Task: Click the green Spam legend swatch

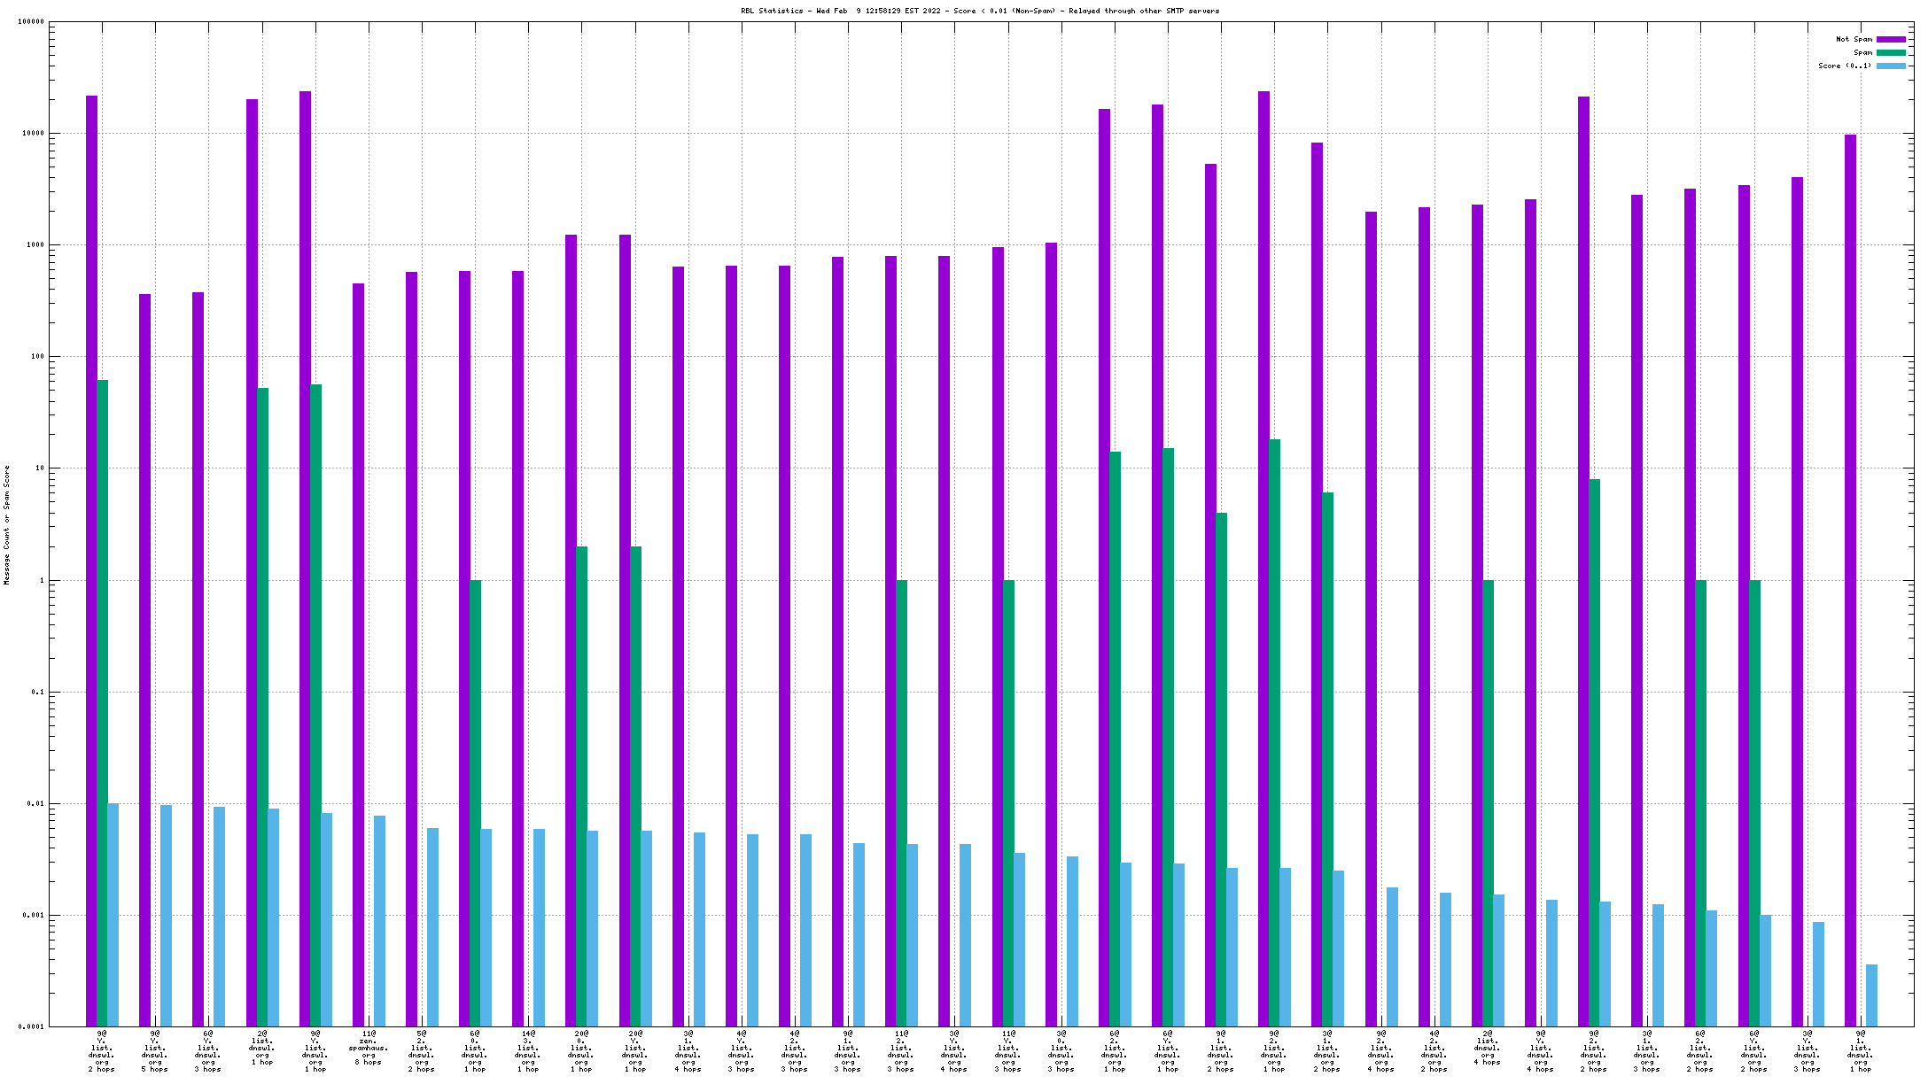Action: pos(1891,52)
